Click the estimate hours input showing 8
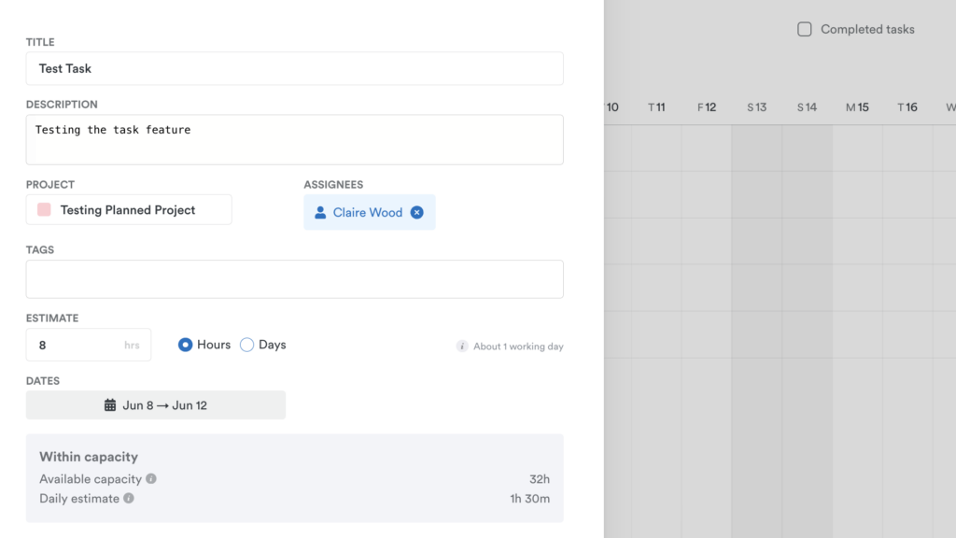This screenshot has height=538, width=956. click(x=89, y=345)
